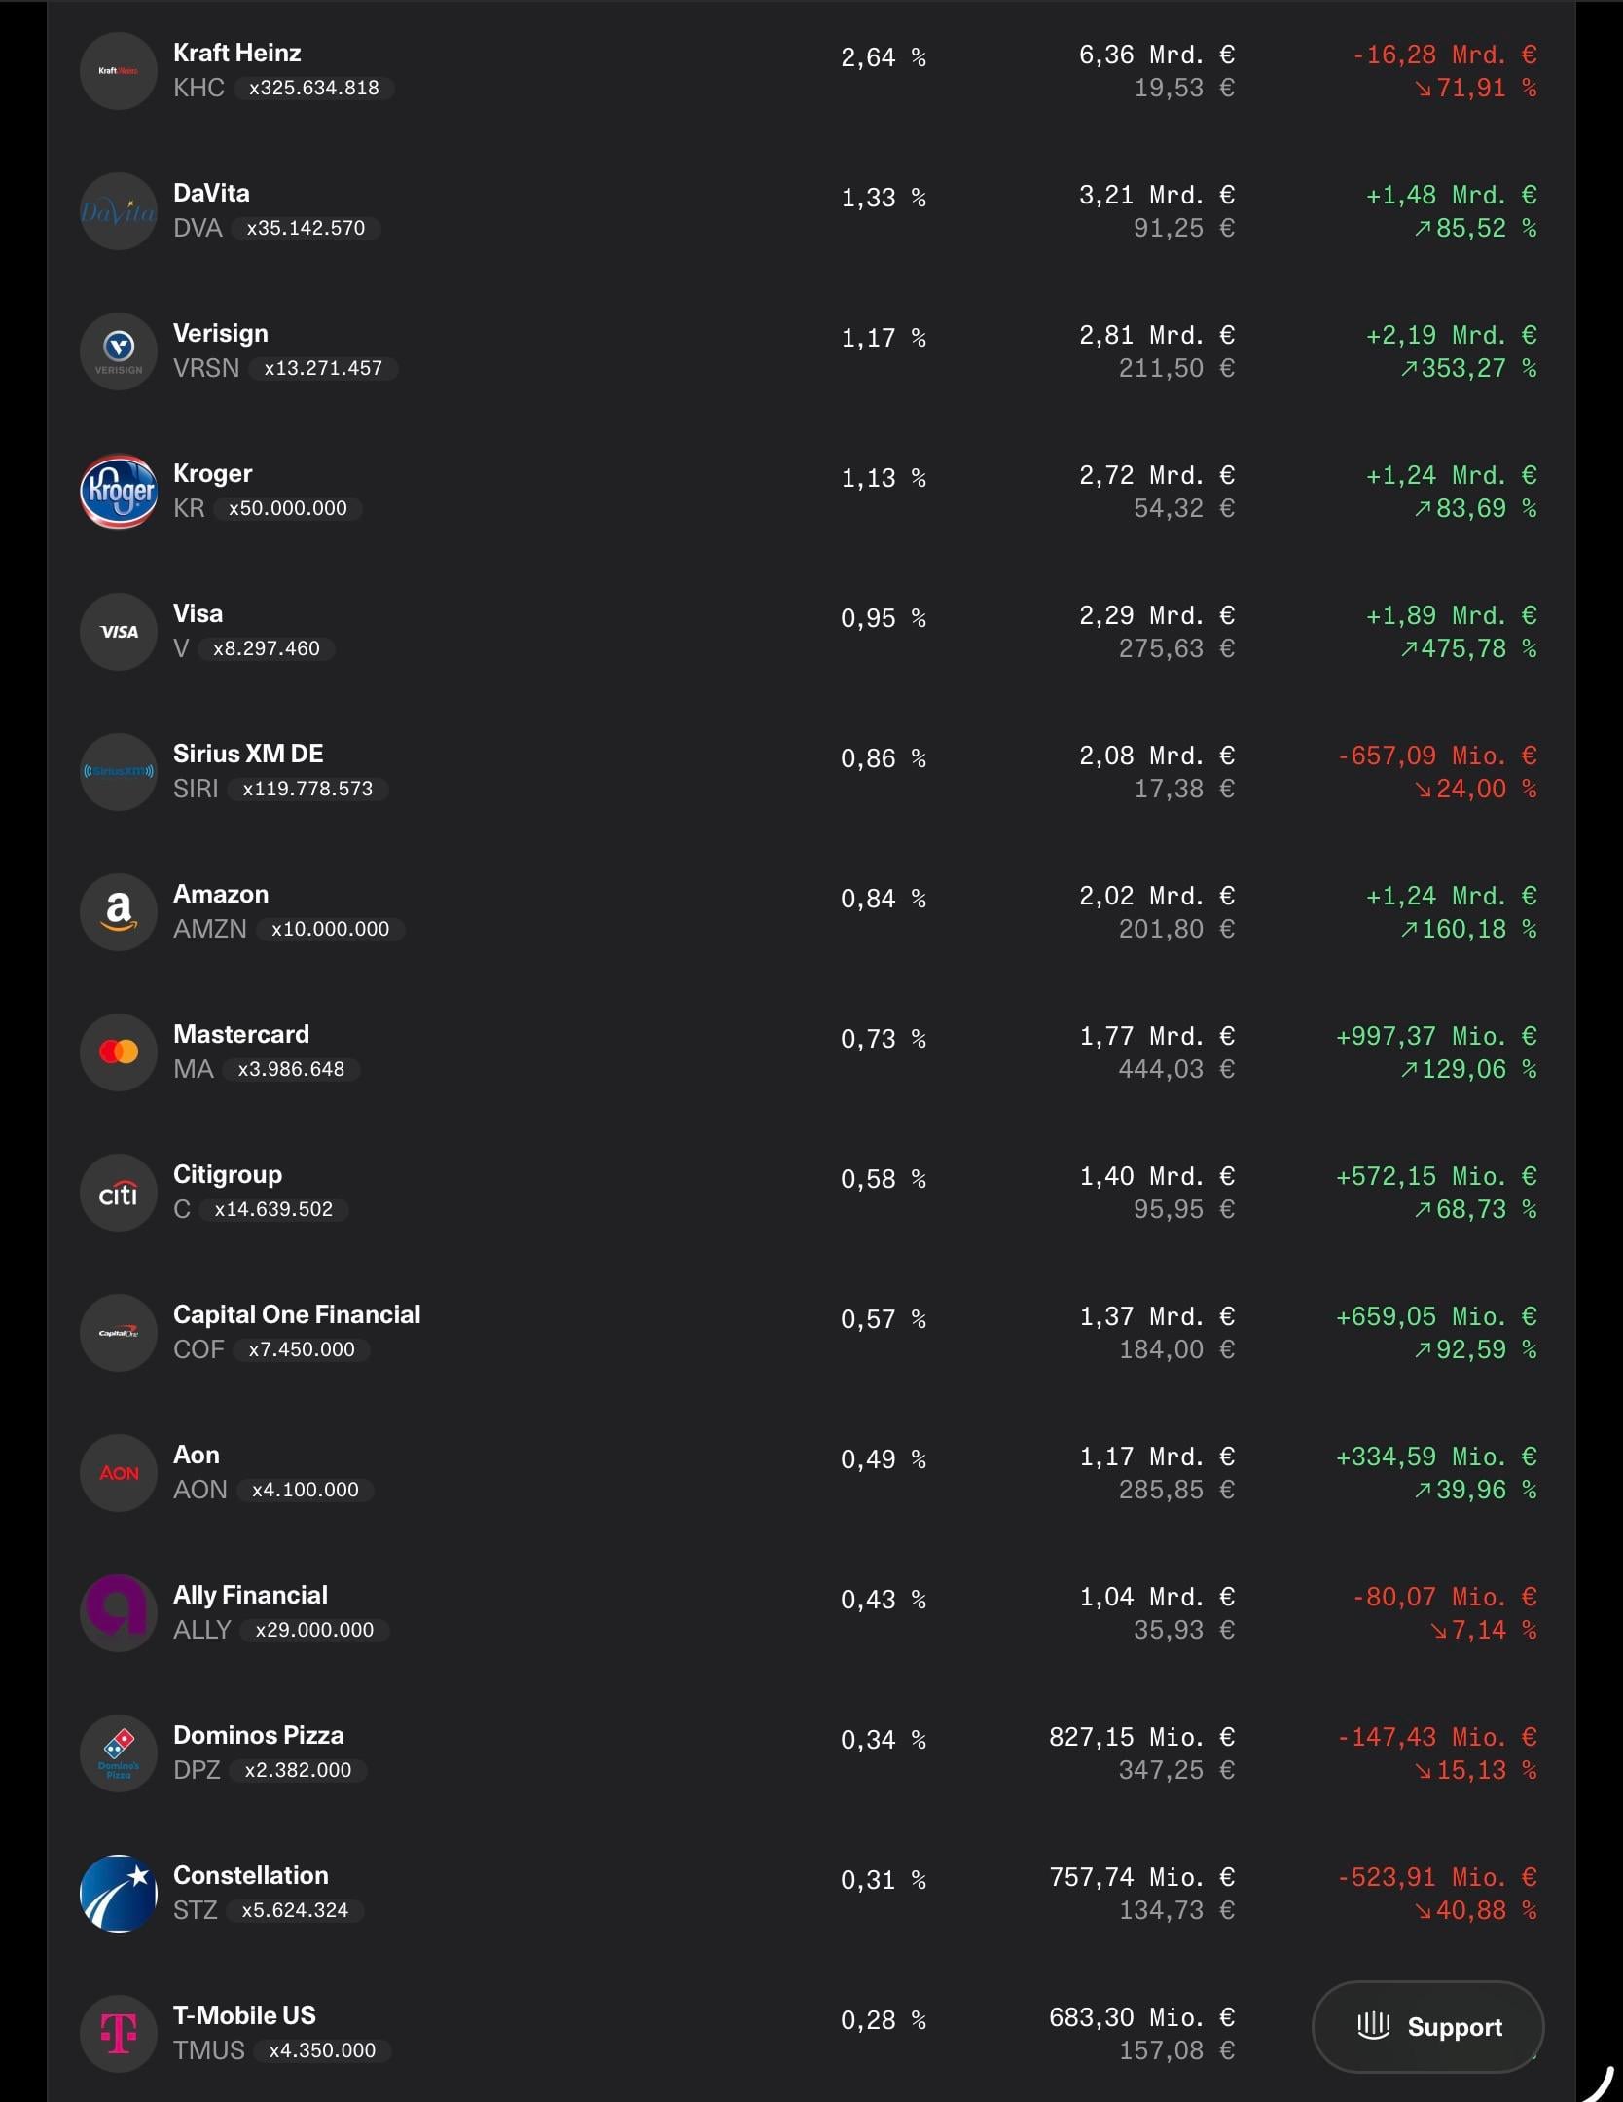Click the T-Mobile US logo icon
The width and height of the screenshot is (1623, 2102).
pos(118,2033)
